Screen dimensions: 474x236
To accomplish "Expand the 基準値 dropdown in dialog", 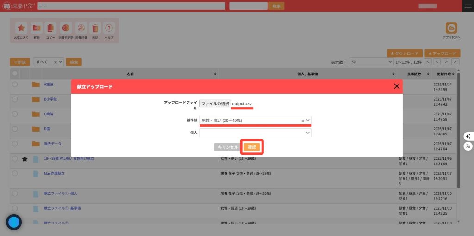I will click(308, 121).
